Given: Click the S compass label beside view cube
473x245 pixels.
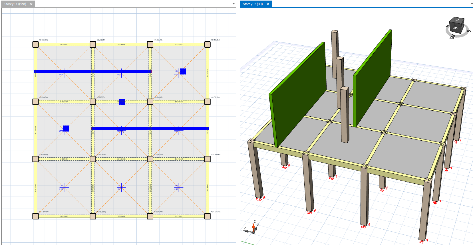Looking at the screenshot, I should click(468, 31).
